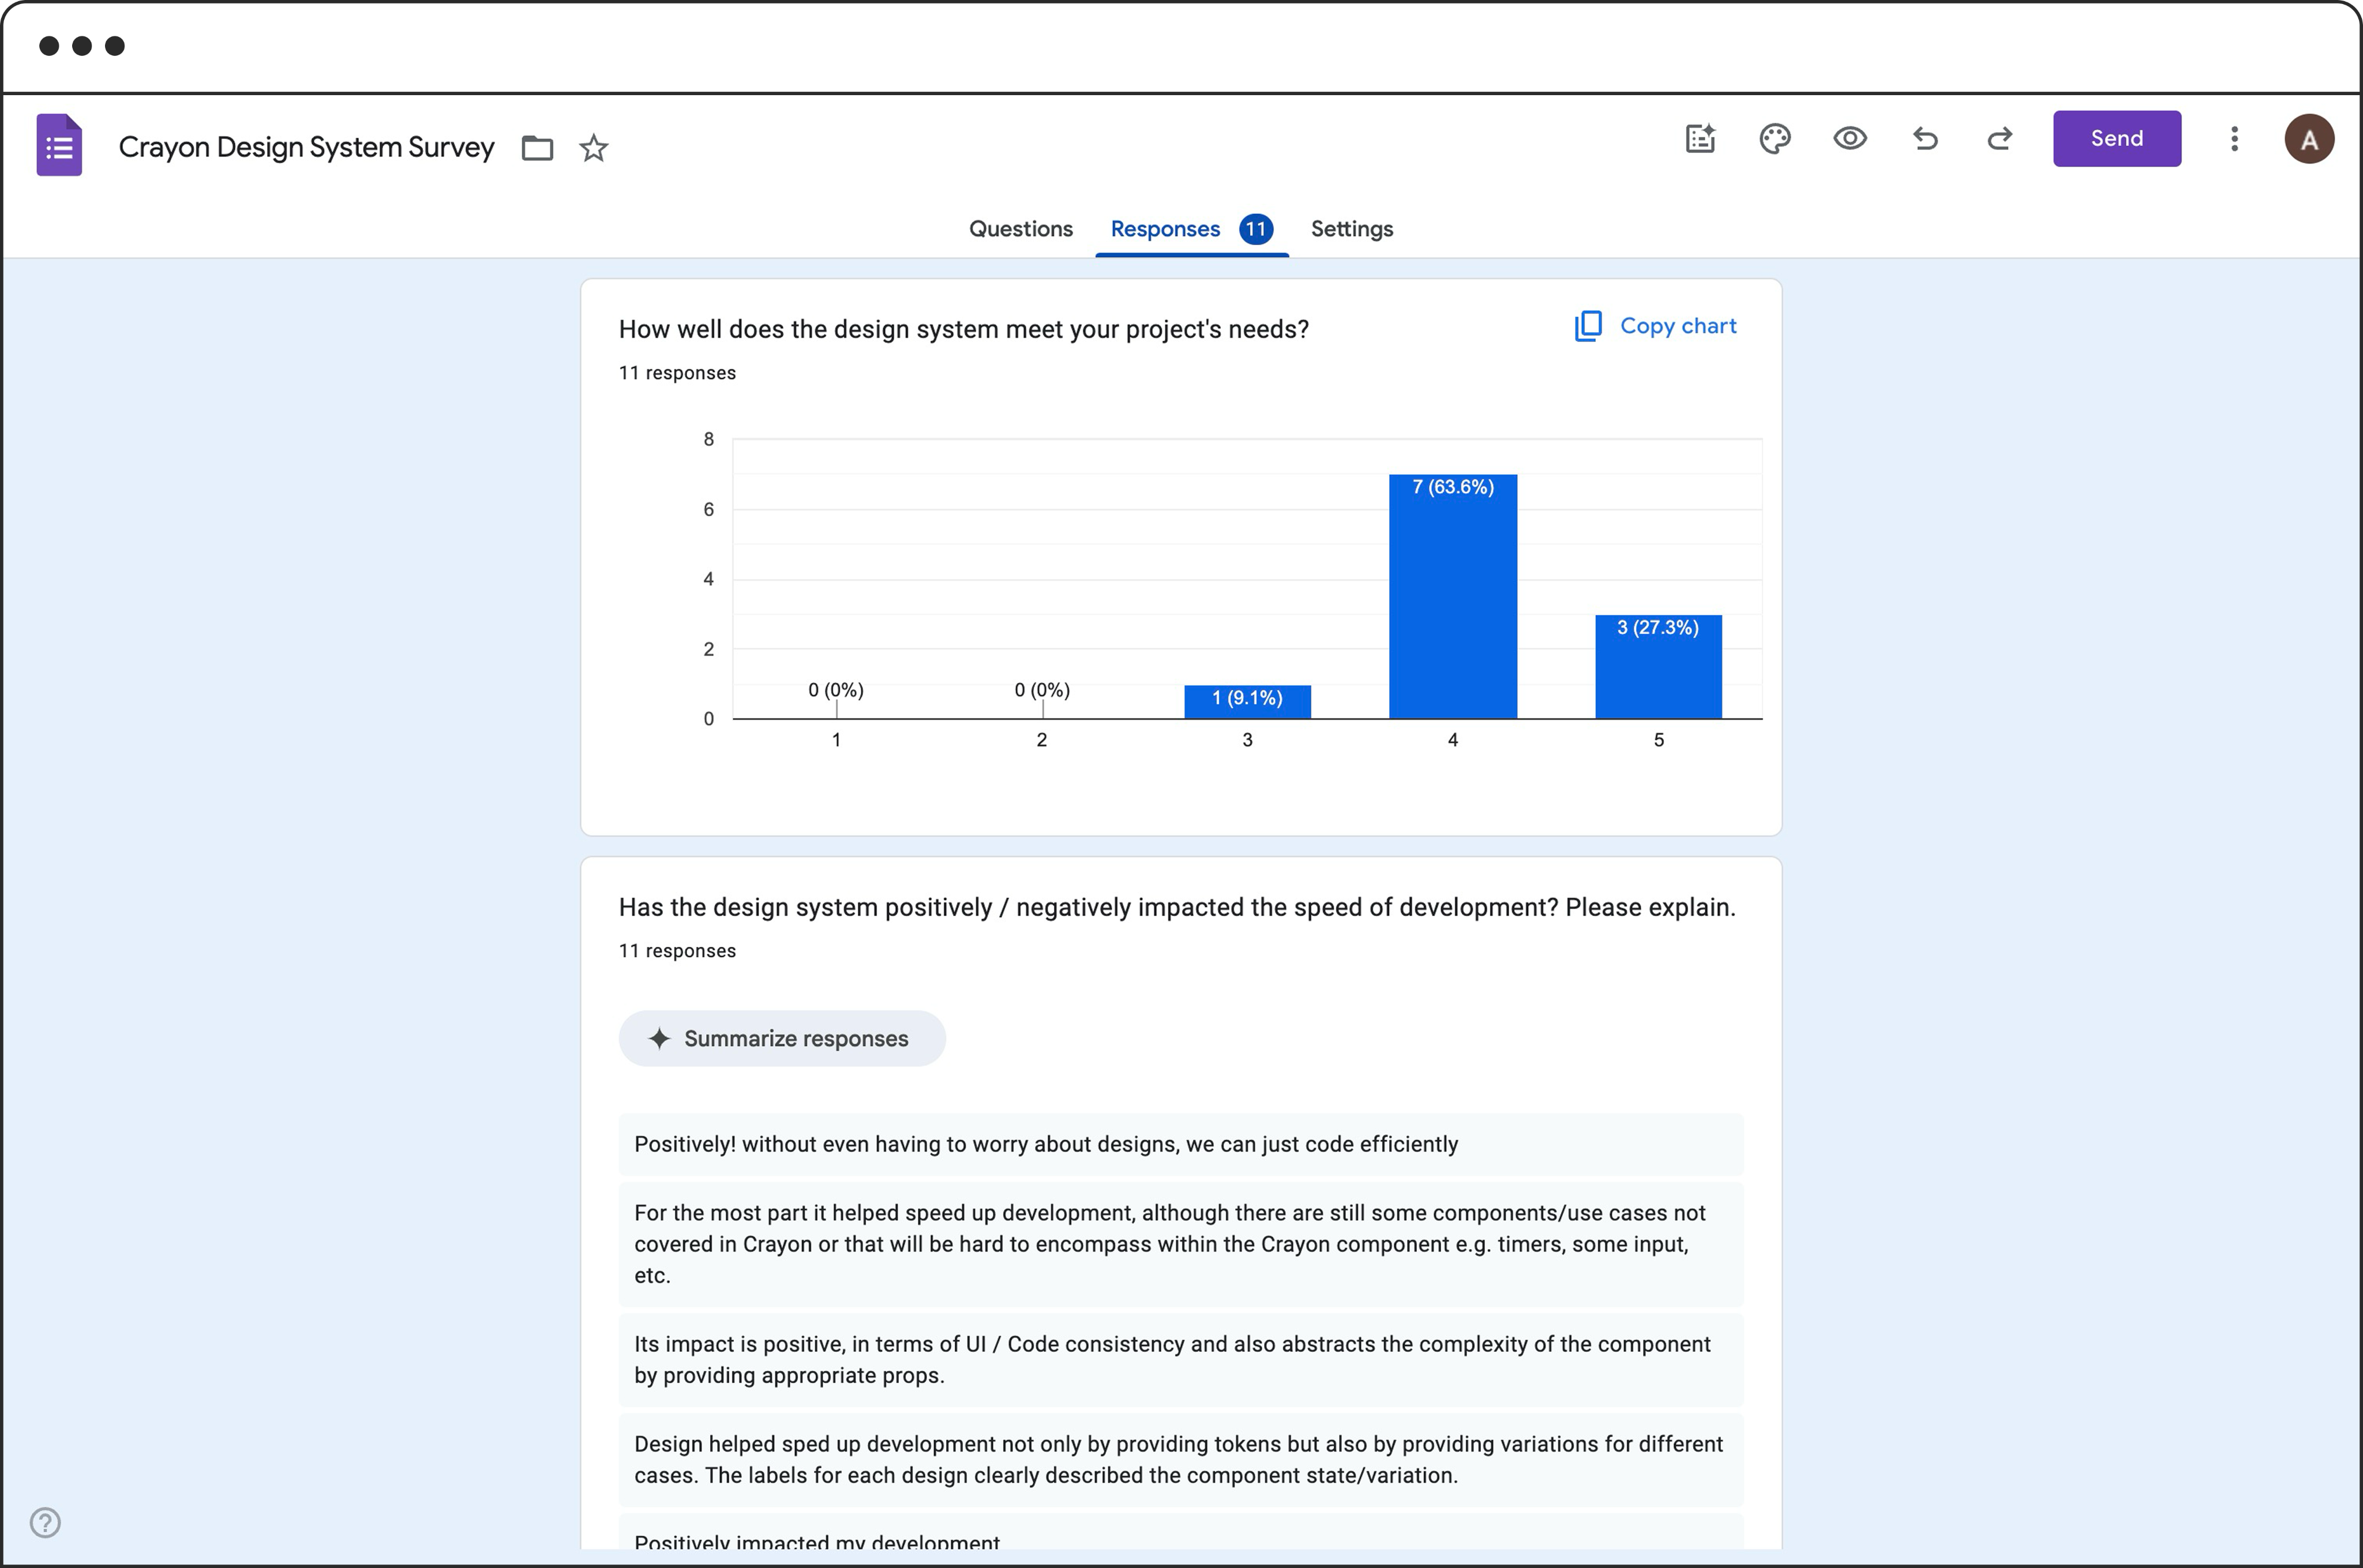Click the response starting "Positively! without even"
The image size is (2363, 1568).
pos(1180,1144)
